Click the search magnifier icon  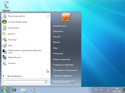point(46,82)
